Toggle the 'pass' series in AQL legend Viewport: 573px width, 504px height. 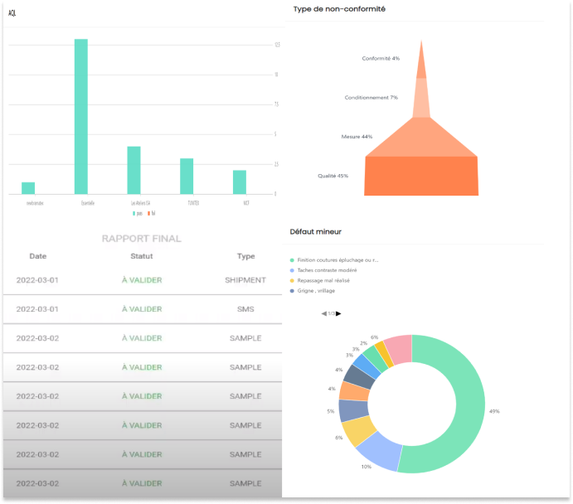136,213
